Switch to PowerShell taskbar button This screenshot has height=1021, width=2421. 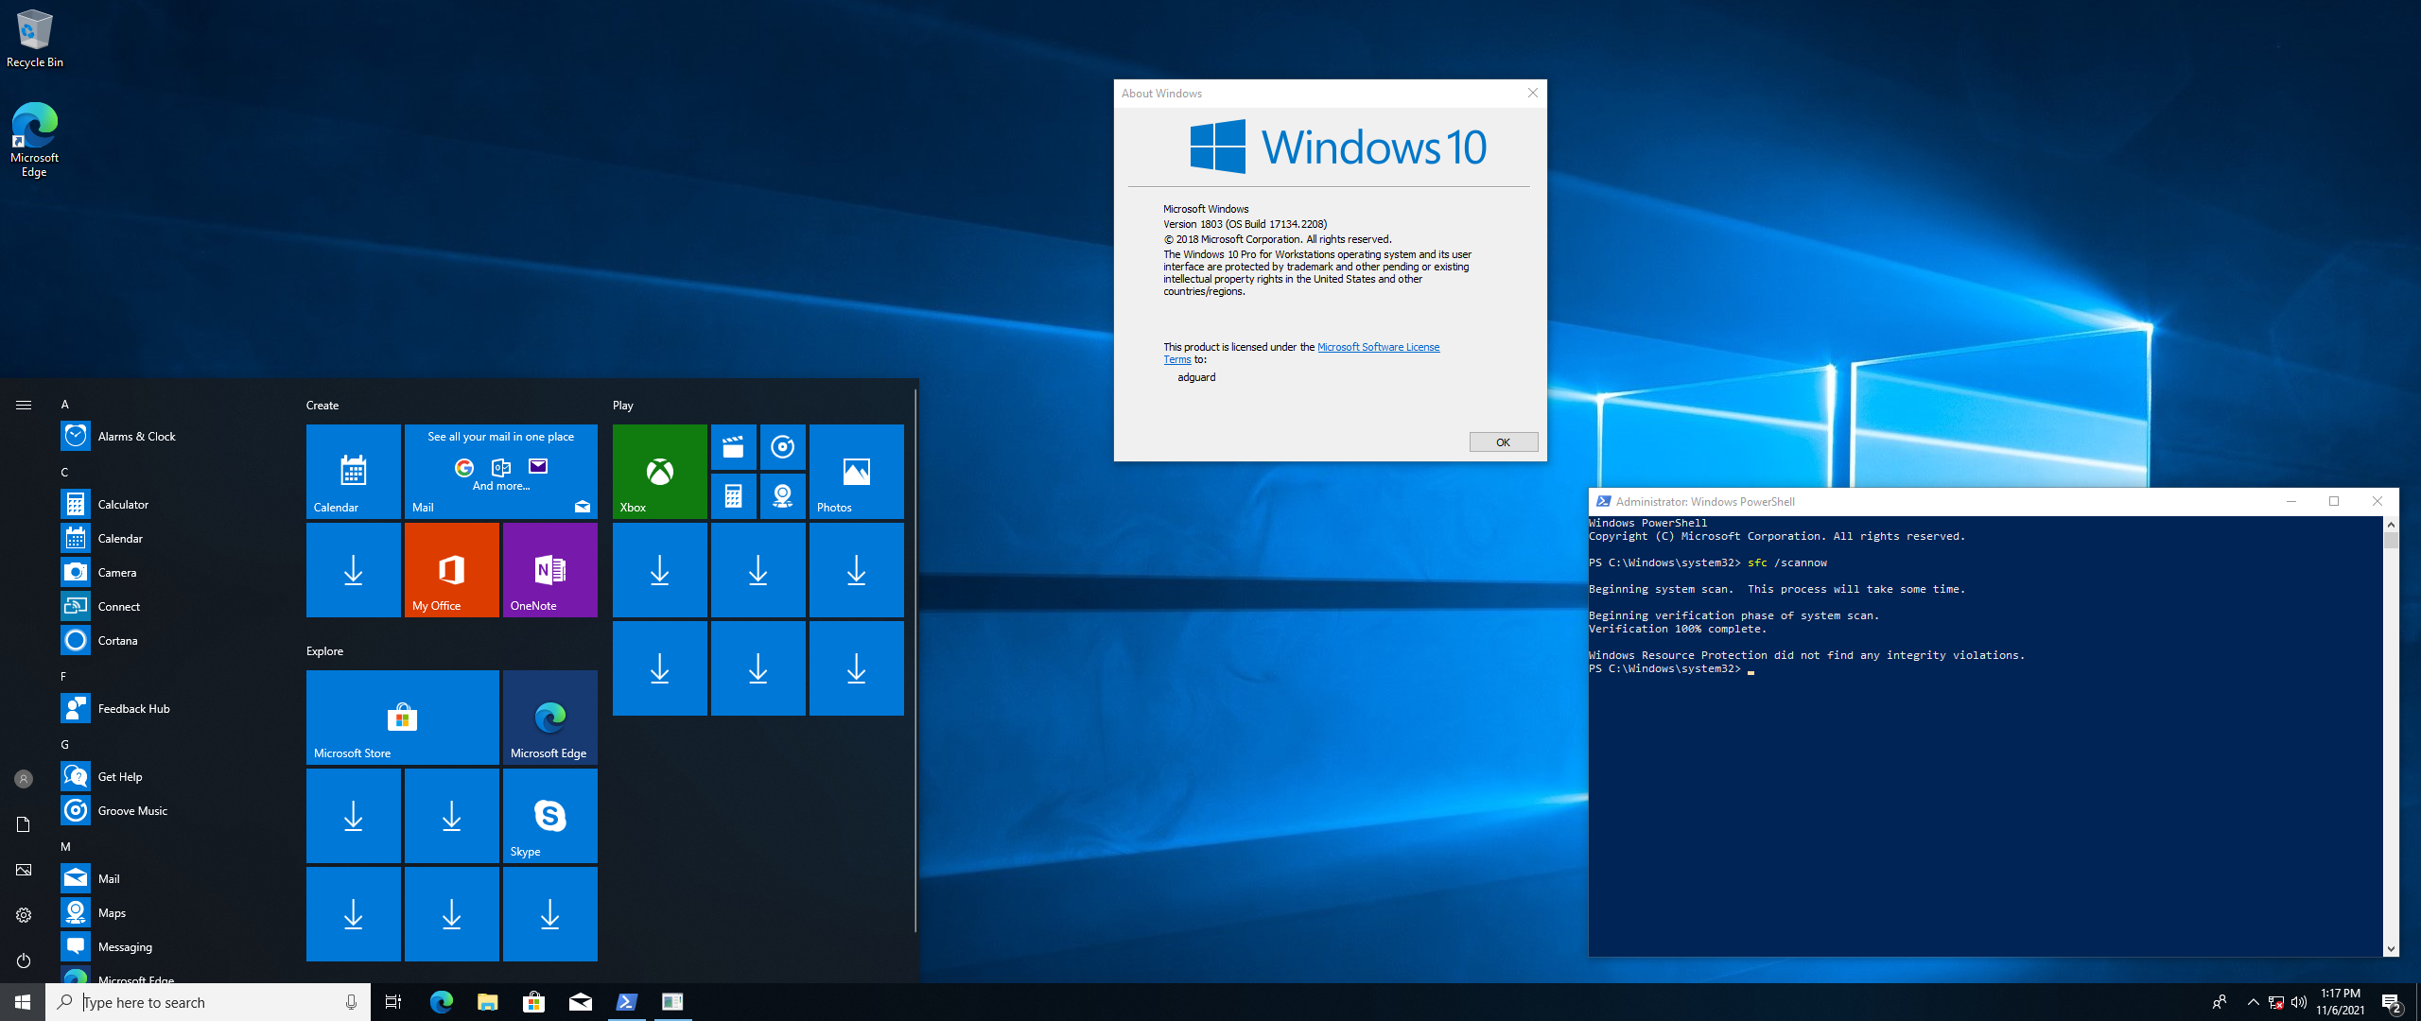pos(627,1002)
